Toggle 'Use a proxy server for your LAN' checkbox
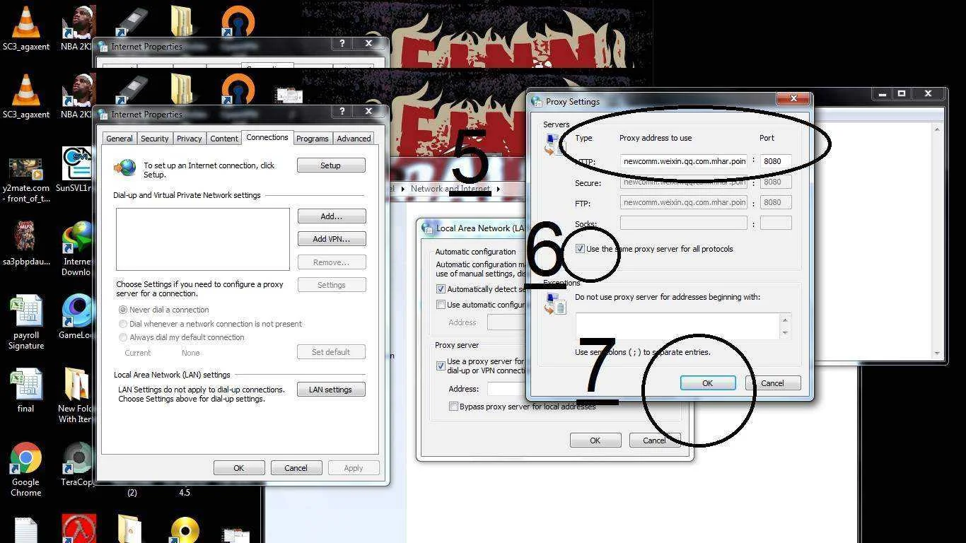Viewport: 966px width, 543px height. tap(441, 366)
